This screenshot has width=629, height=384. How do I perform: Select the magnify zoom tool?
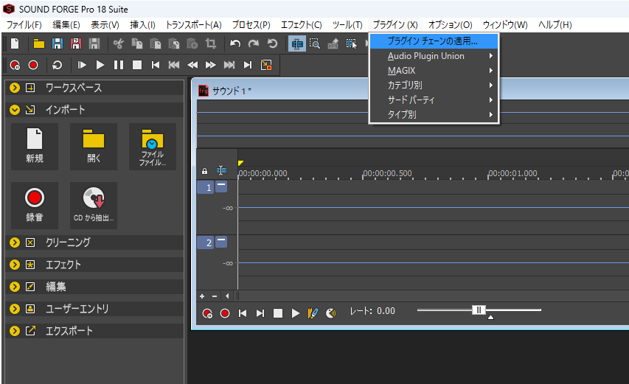coord(315,44)
